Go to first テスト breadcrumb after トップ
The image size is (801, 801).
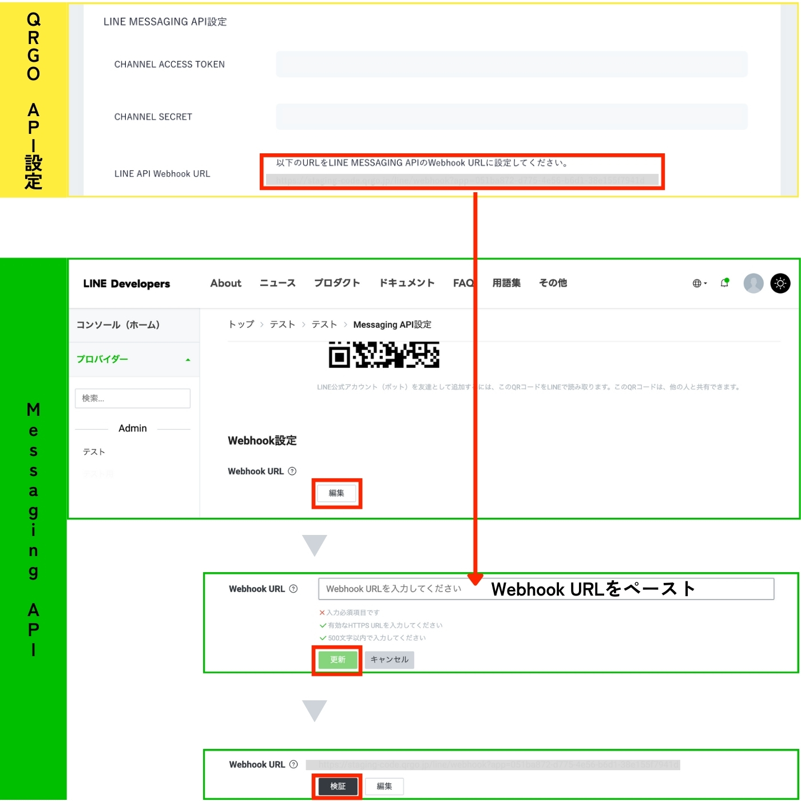click(x=283, y=324)
